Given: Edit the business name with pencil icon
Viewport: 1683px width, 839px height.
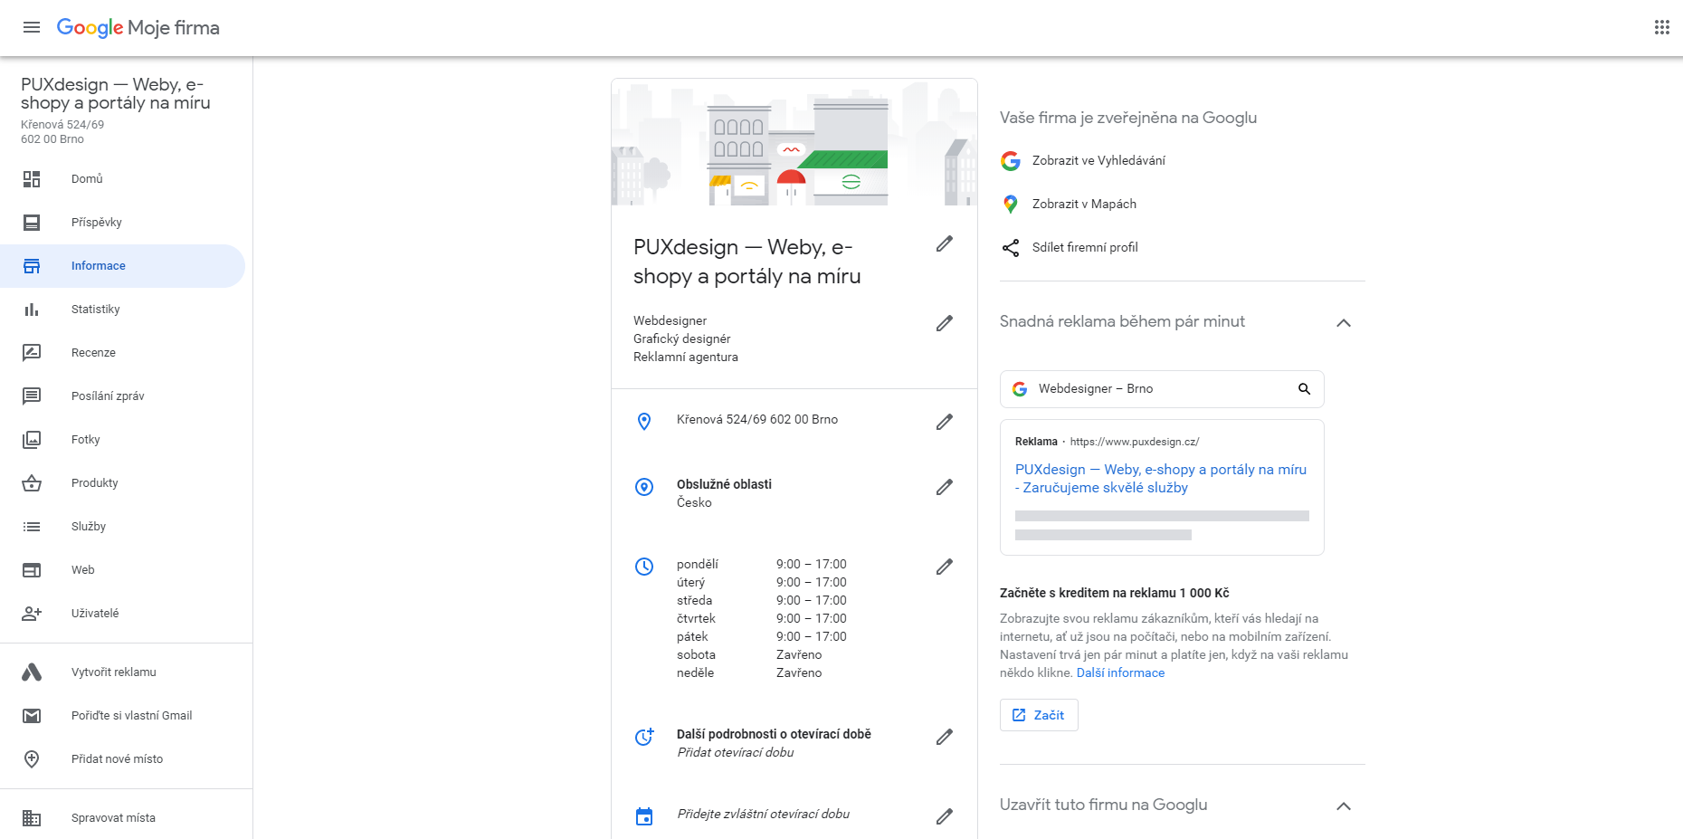Looking at the screenshot, I should (x=944, y=244).
